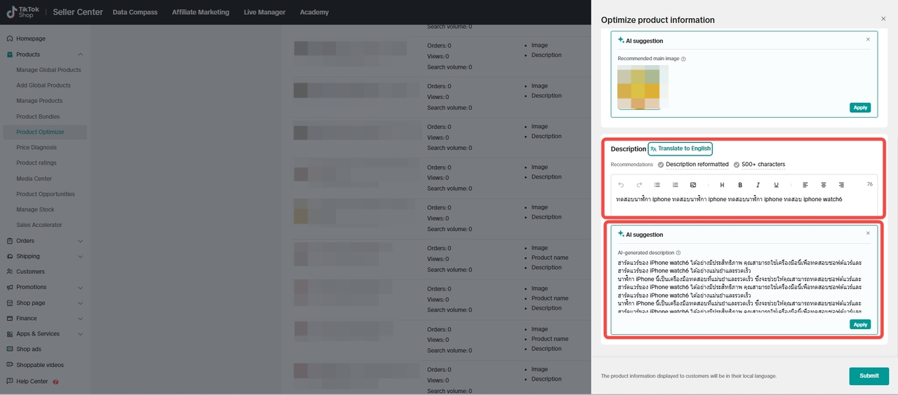Collapse the Products sidebar section

pos(80,55)
